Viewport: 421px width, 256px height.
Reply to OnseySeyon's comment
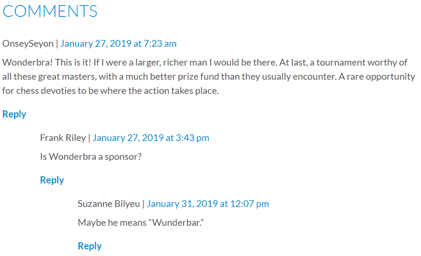click(x=14, y=114)
